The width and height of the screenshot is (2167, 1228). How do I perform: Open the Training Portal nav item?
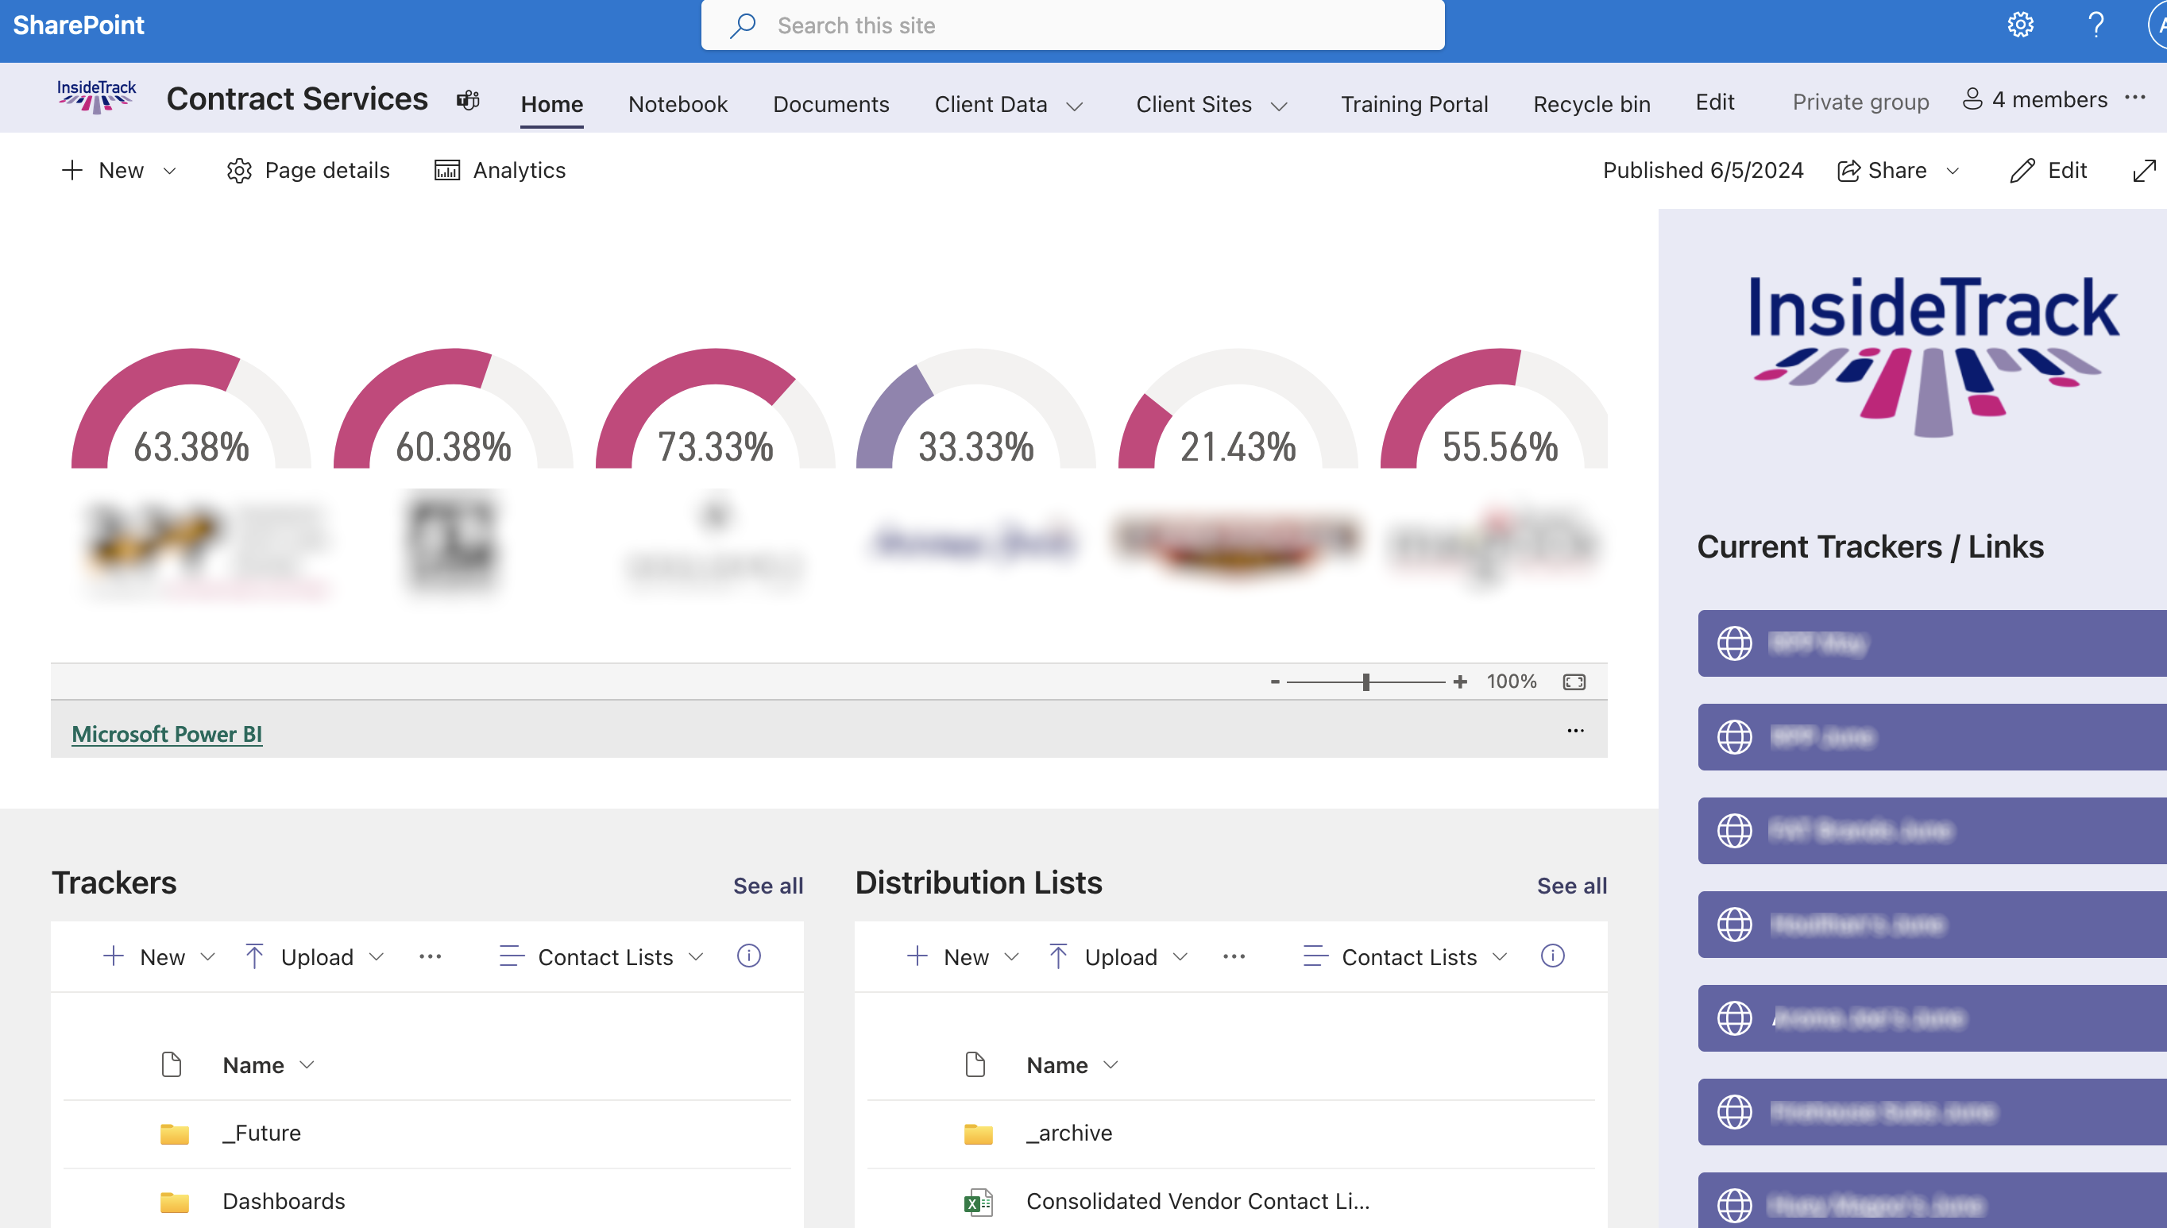pyautogui.click(x=1414, y=105)
